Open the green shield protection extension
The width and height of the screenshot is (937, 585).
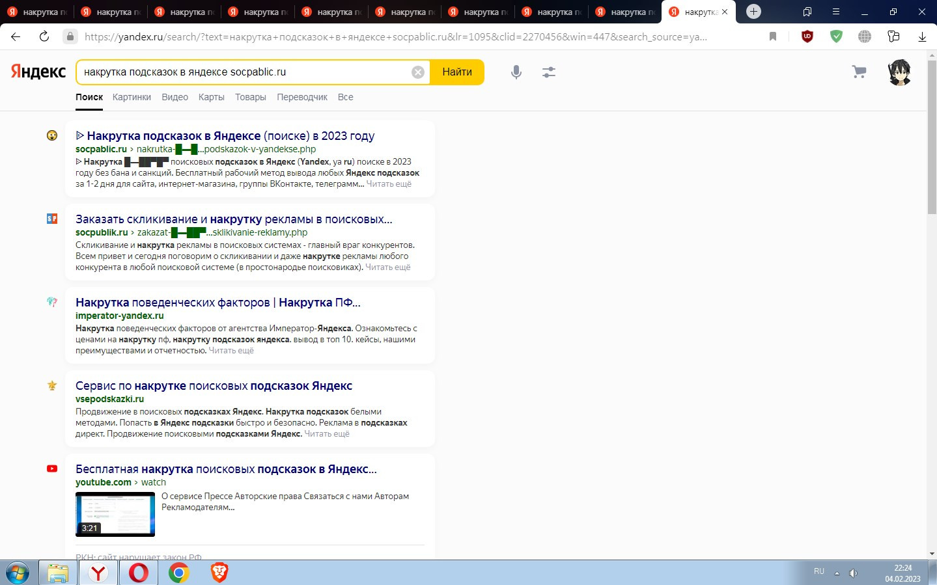(x=836, y=36)
